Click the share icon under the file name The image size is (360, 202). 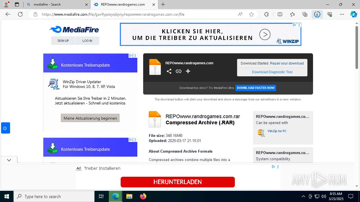(169, 71)
